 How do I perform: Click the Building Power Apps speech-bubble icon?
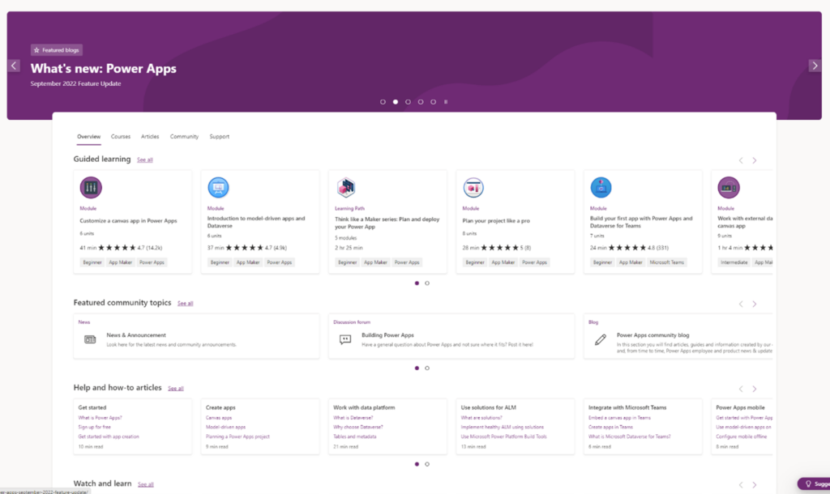pyautogui.click(x=344, y=339)
